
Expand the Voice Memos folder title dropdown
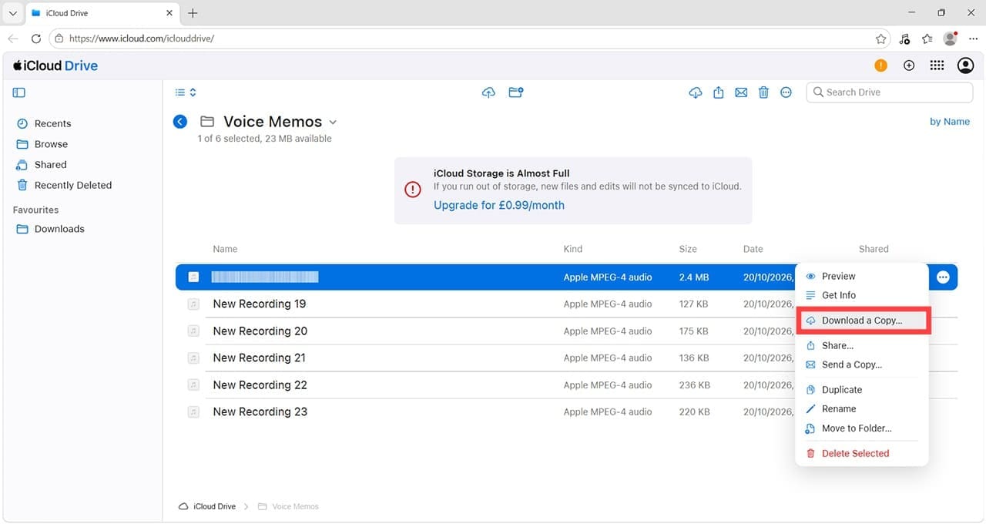pyautogui.click(x=333, y=123)
